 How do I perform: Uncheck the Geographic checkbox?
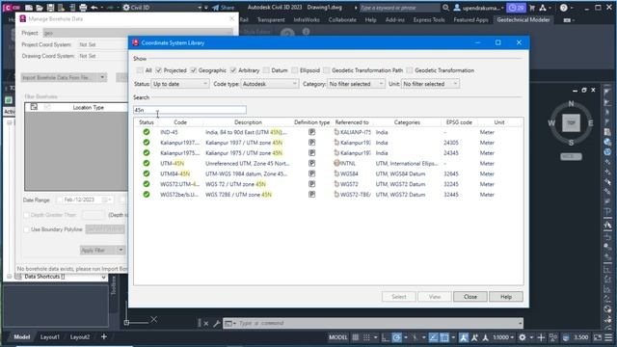[193, 70]
